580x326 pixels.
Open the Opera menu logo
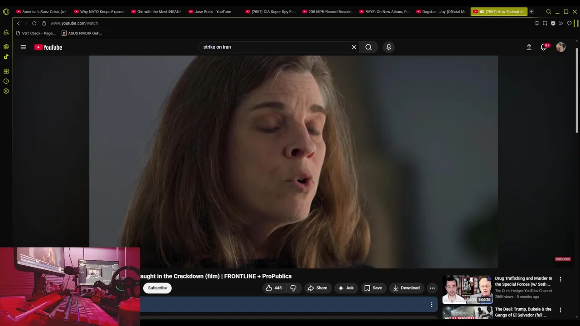coord(6,12)
